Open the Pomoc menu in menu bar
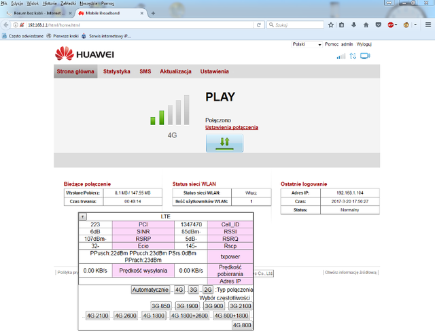The height and width of the screenshot is (336, 435). (107, 3)
